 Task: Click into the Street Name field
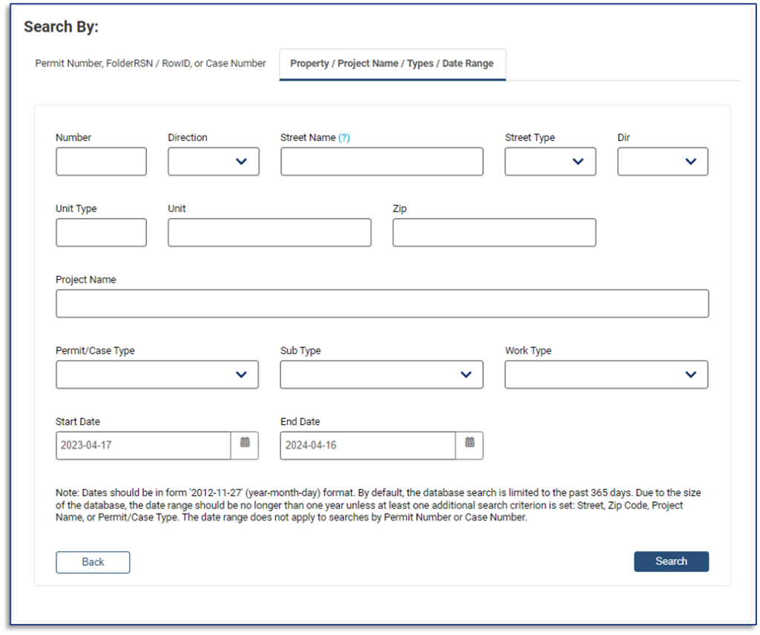(381, 162)
